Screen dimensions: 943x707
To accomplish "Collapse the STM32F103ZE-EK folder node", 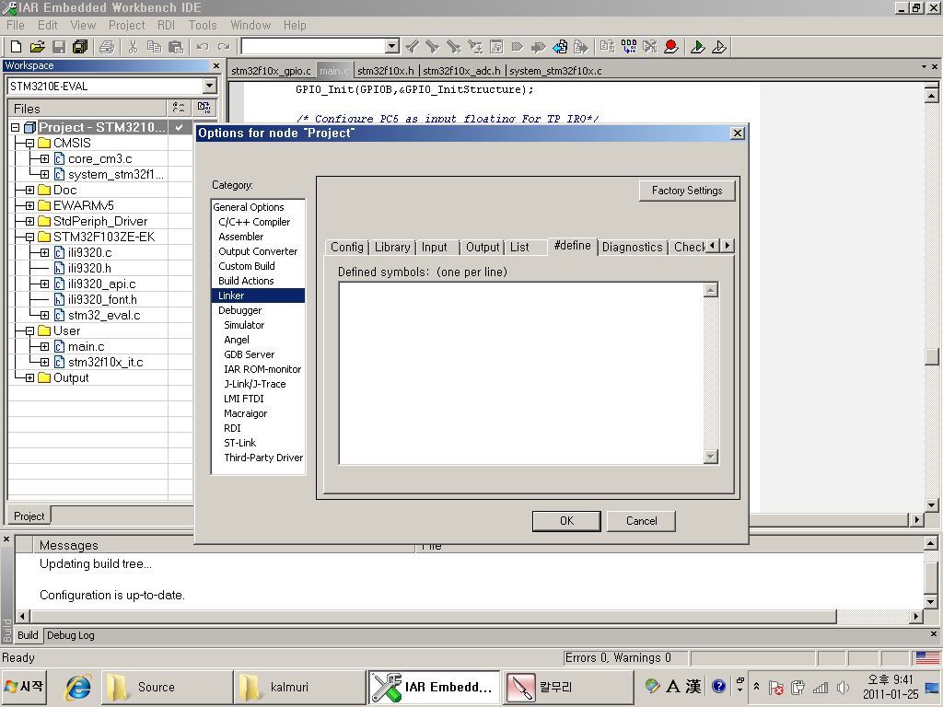I will click(29, 237).
